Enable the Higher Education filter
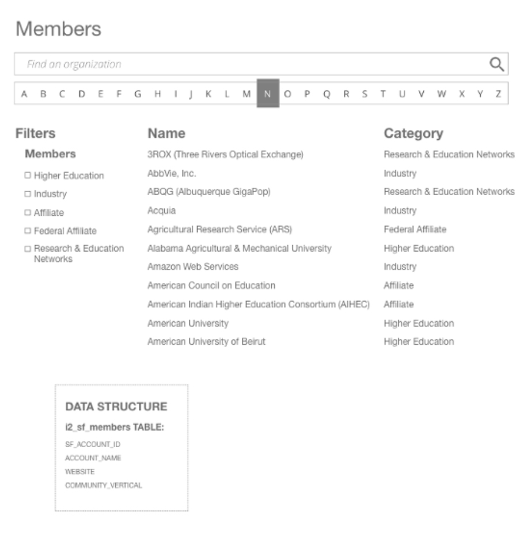Image resolution: width=527 pixels, height=549 pixels. point(28,176)
